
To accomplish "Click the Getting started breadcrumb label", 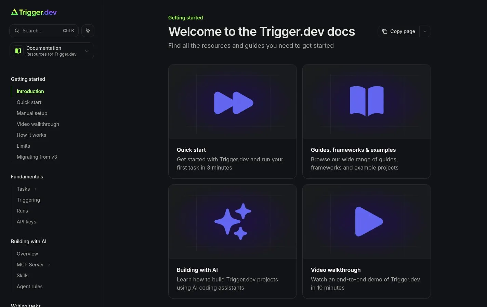I will tap(186, 18).
